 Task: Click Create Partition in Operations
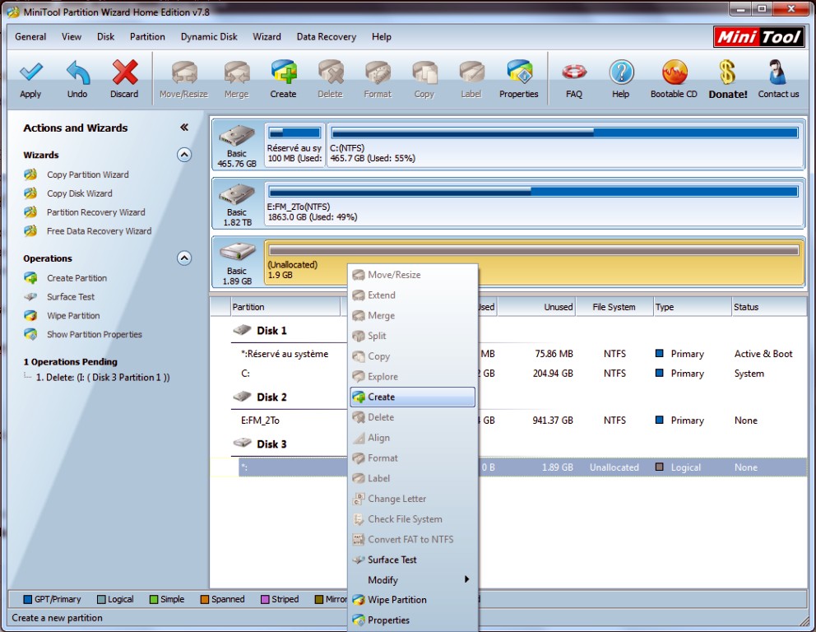pyautogui.click(x=76, y=278)
